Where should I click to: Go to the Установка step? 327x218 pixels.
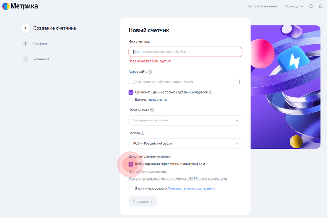coord(41,59)
